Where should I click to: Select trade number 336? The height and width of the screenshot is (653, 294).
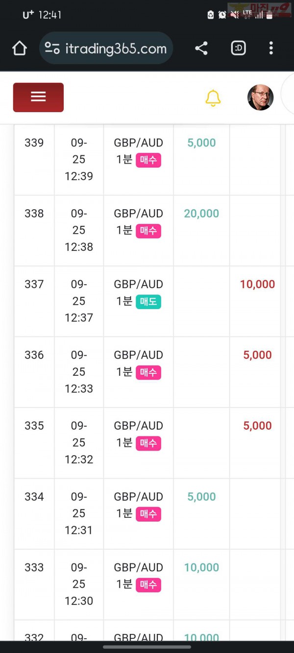[34, 355]
